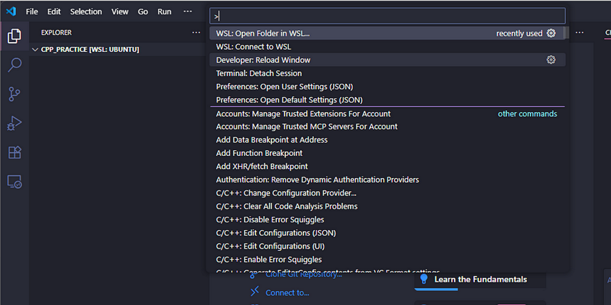The width and height of the screenshot is (611, 305).
Task: Select C/C++: Enable Error Squiggles
Action: point(387,260)
